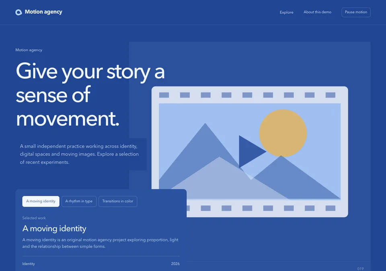Switch to the Transitions in color tab
Image resolution: width=386 pixels, height=271 pixels.
pos(118,202)
